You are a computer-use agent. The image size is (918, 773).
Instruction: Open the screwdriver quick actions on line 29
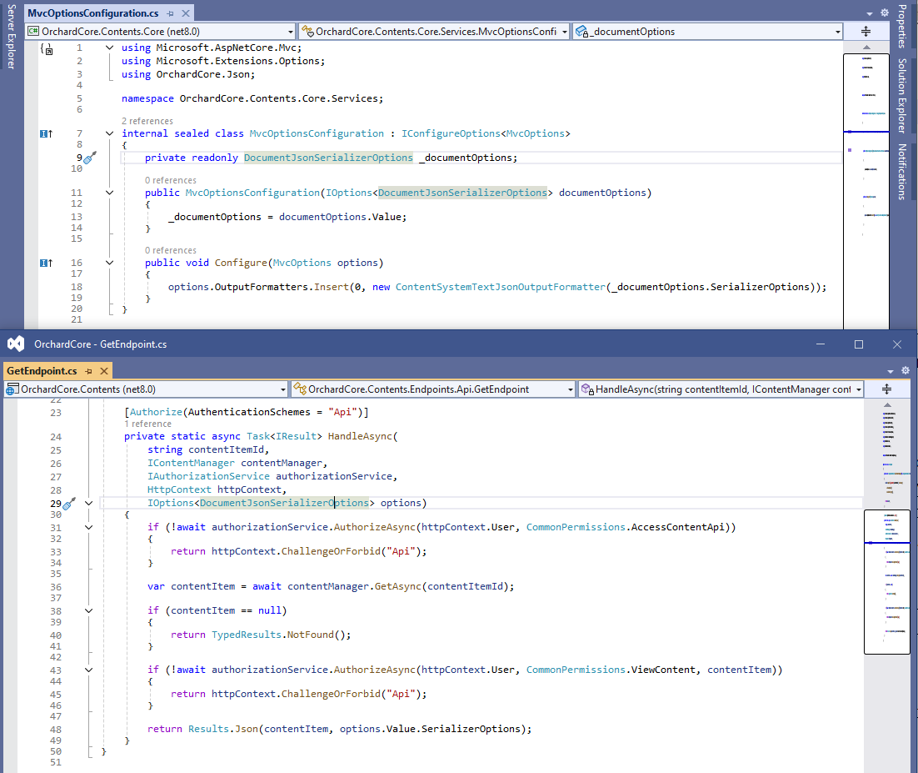69,504
